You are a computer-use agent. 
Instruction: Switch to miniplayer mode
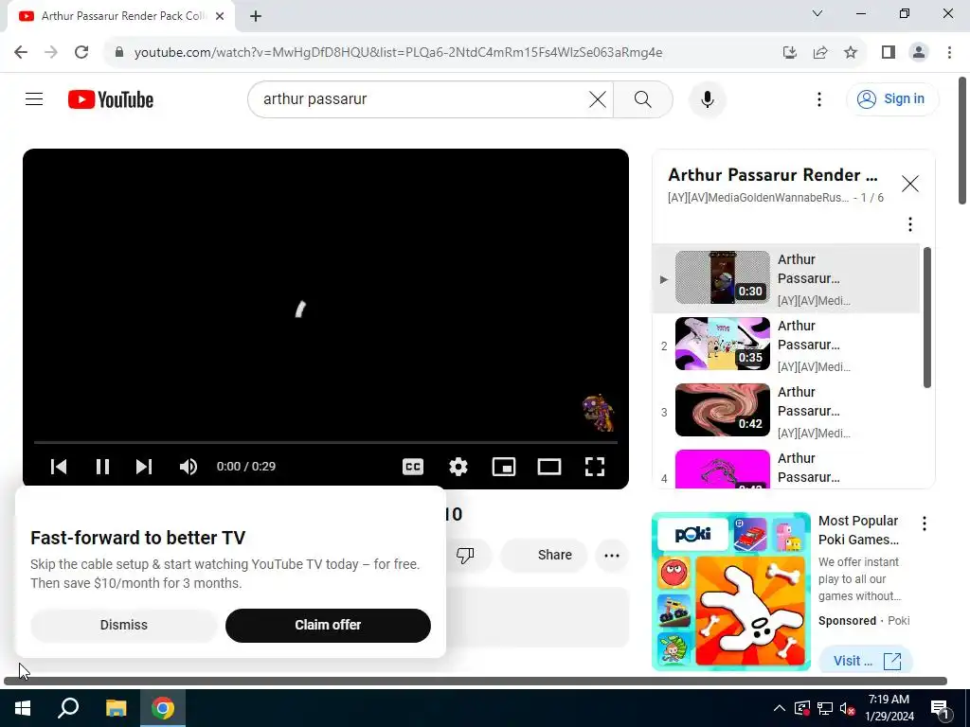pos(504,466)
